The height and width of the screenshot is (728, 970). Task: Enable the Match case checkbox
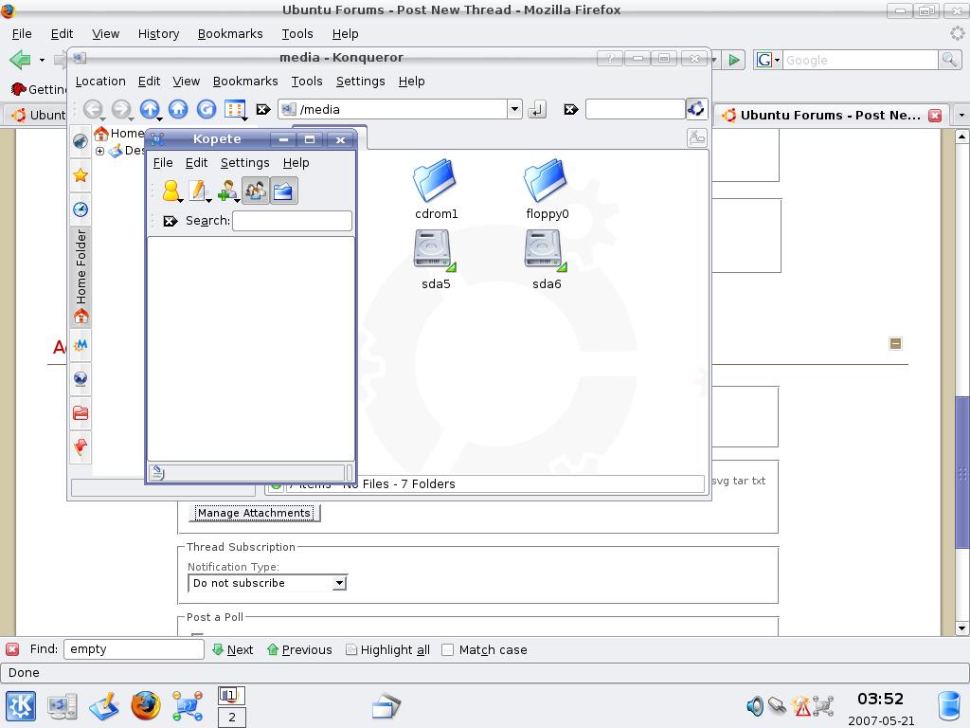[x=448, y=649]
